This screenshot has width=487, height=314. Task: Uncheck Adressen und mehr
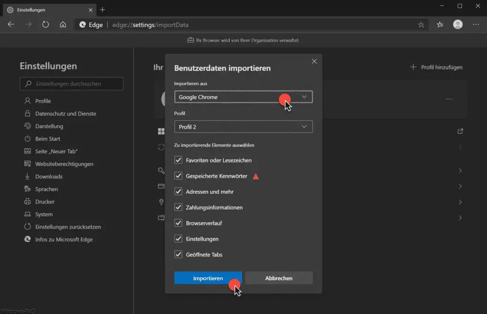[x=178, y=191]
